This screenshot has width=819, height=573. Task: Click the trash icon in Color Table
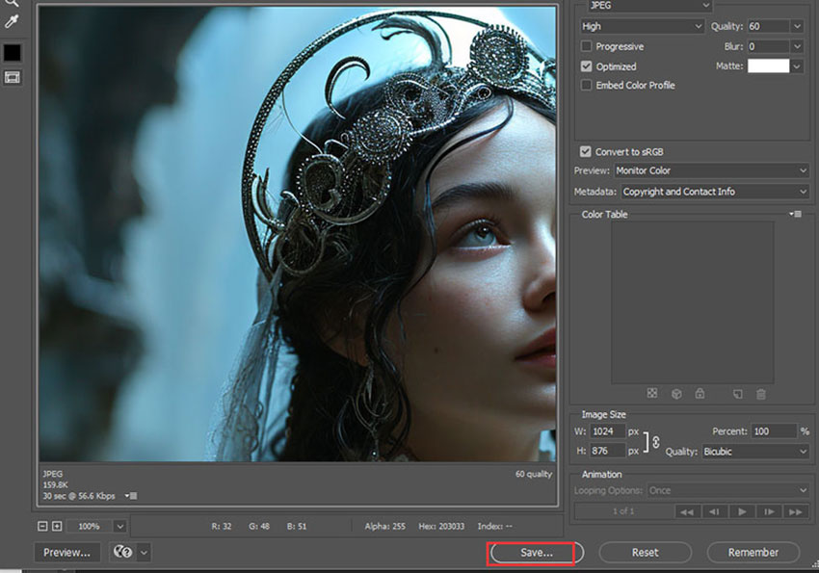point(761,394)
